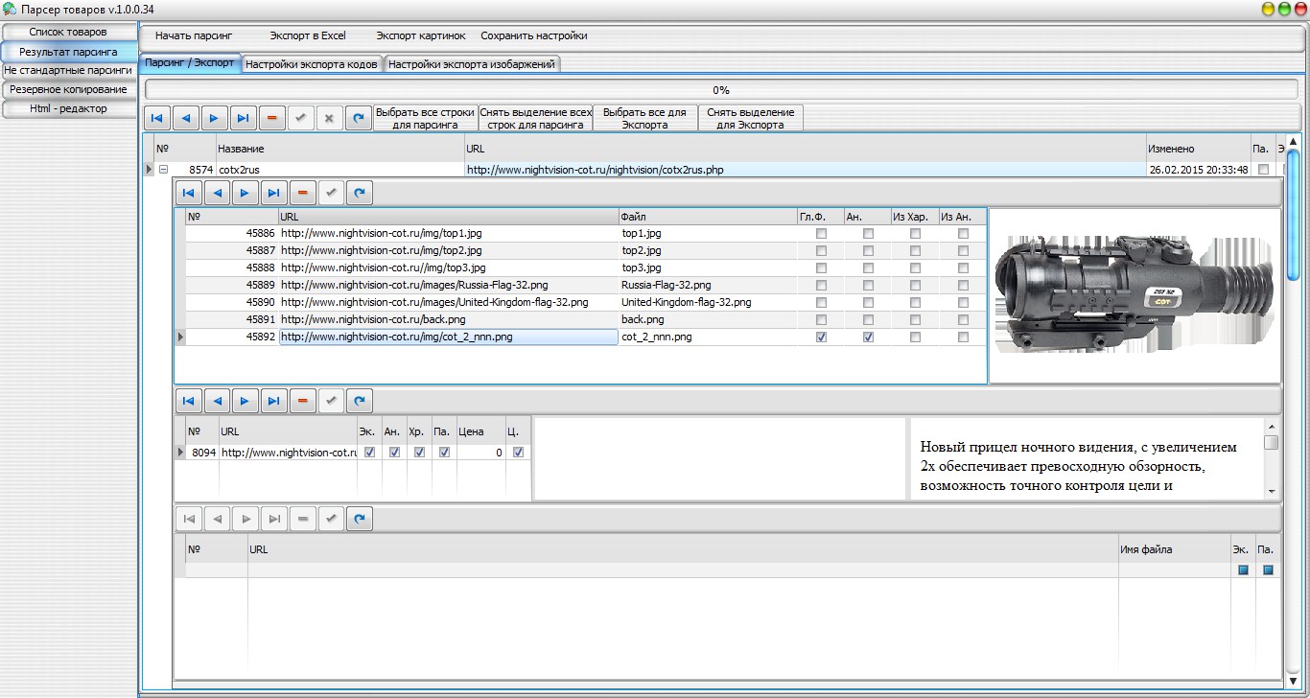
Task: Click the Цена cell showing 0
Action: coord(480,453)
